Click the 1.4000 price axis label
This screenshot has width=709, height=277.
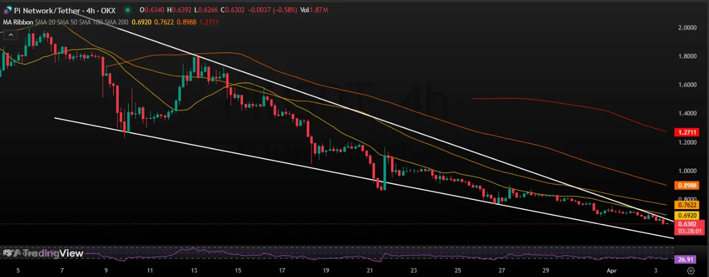pos(686,113)
